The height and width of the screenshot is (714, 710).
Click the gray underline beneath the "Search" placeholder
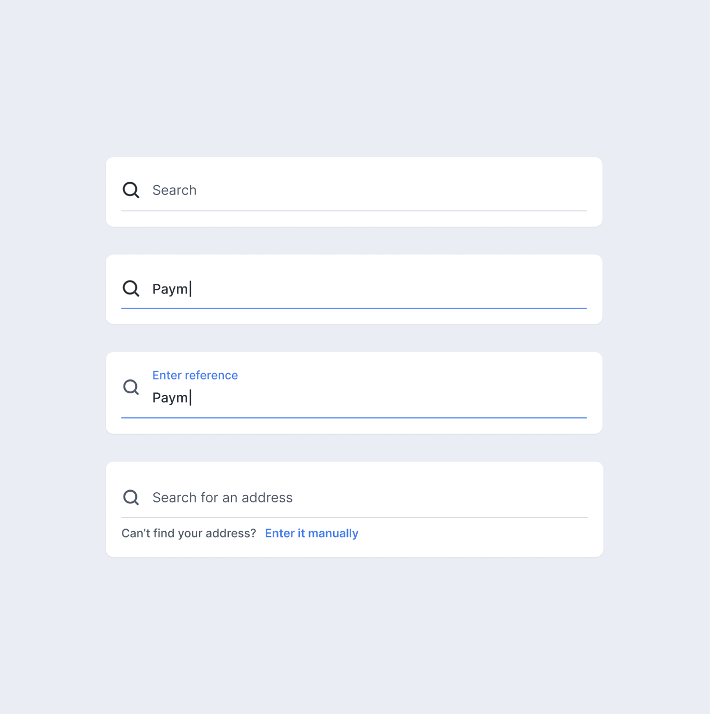point(354,211)
